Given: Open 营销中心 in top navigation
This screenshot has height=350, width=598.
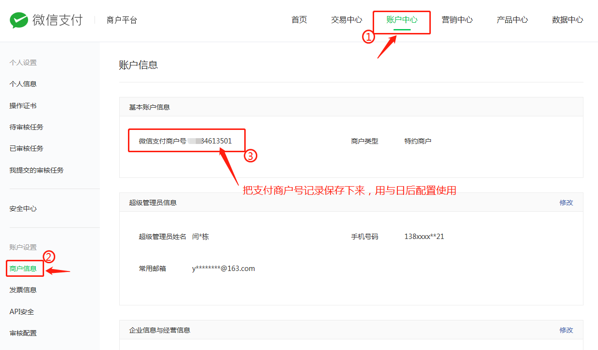Looking at the screenshot, I should [457, 20].
